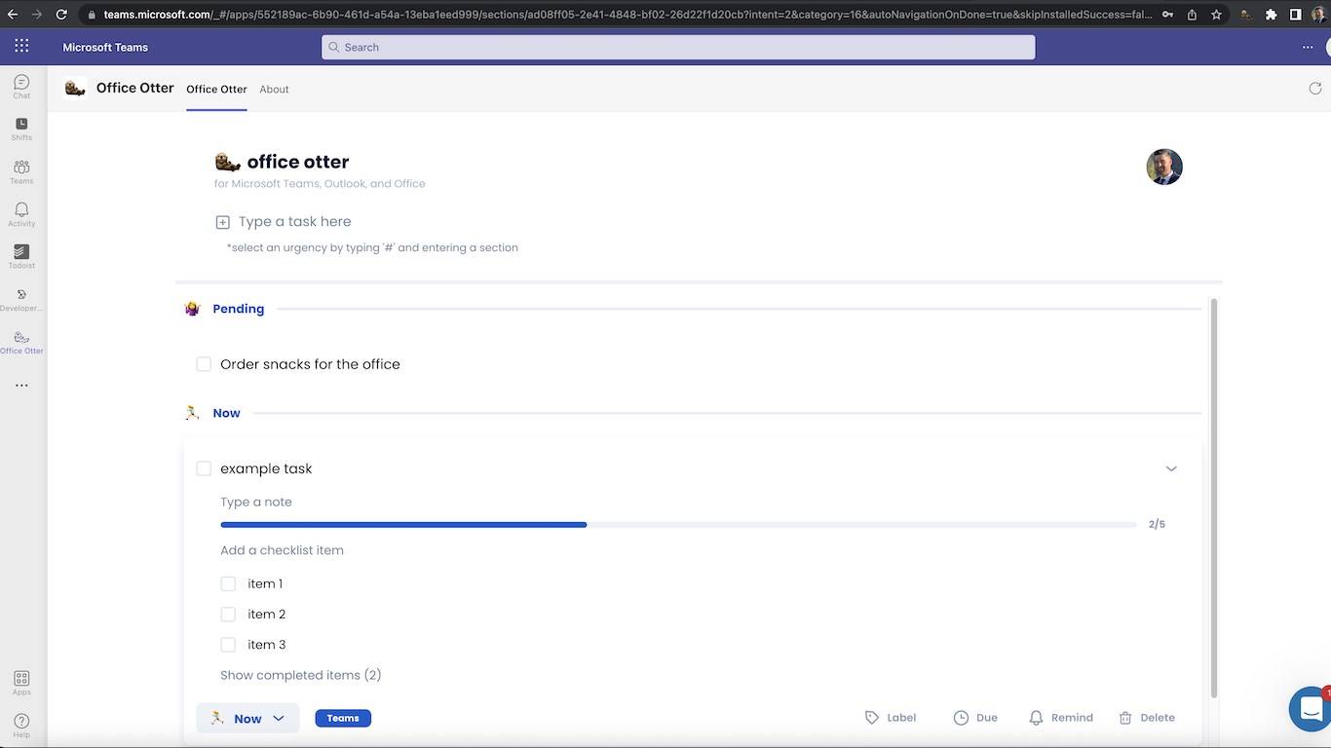This screenshot has width=1331, height=748.
Task: Show more apps ellipsis in sidebar
Action: tap(21, 386)
